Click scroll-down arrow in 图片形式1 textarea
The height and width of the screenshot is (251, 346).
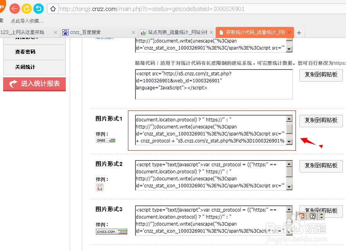(289, 142)
